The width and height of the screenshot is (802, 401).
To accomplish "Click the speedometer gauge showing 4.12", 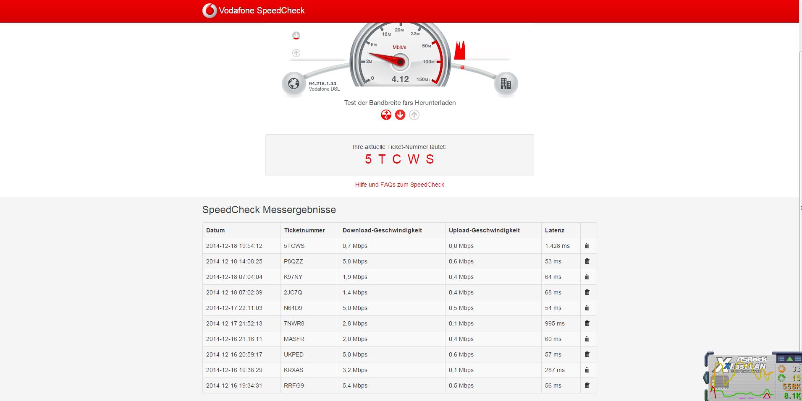I will 400,55.
